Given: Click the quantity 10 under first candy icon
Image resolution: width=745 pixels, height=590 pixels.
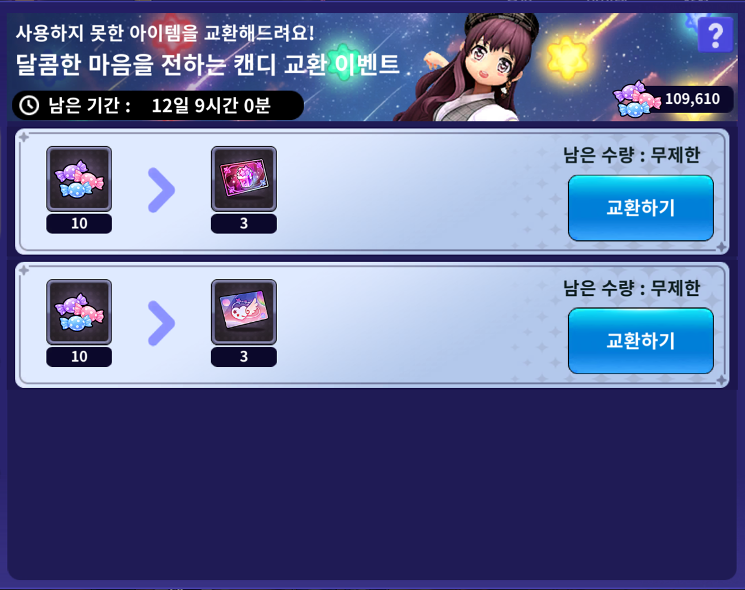Looking at the screenshot, I should 79,224.
